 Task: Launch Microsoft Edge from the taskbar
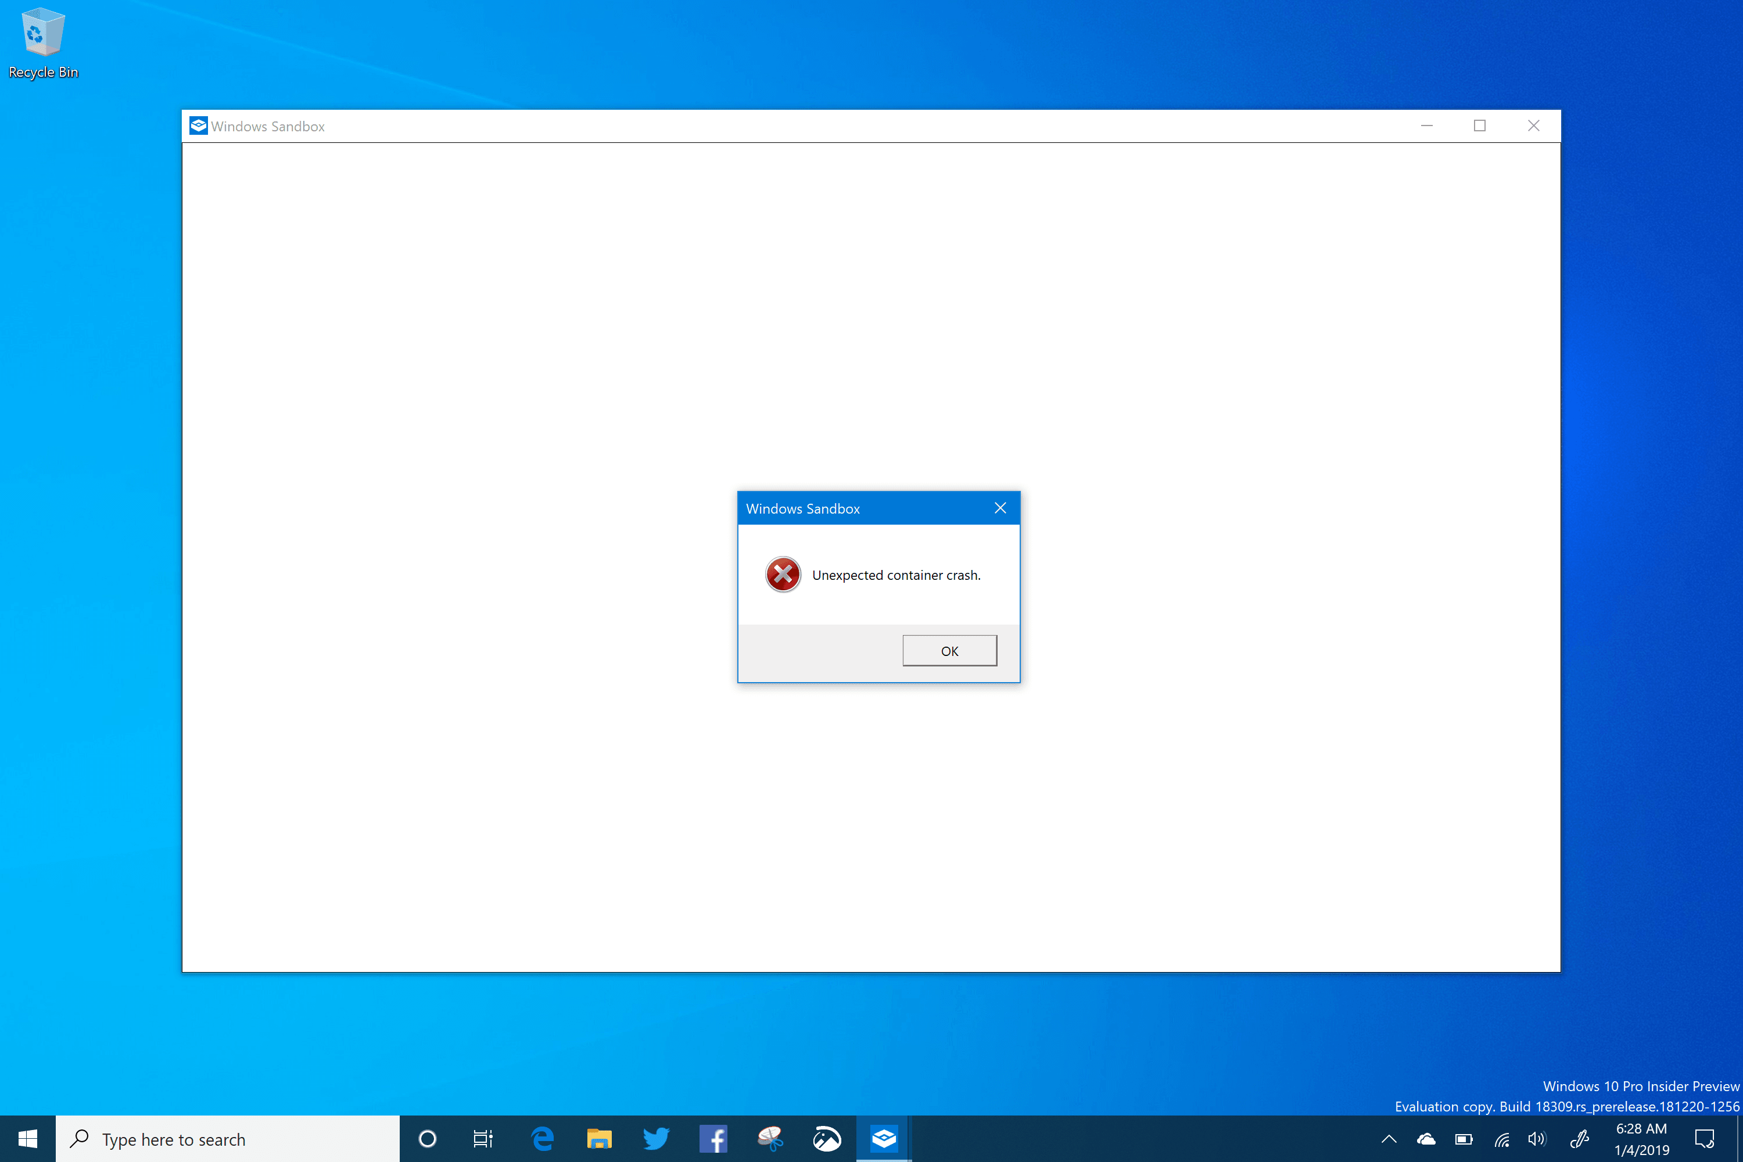click(x=543, y=1139)
